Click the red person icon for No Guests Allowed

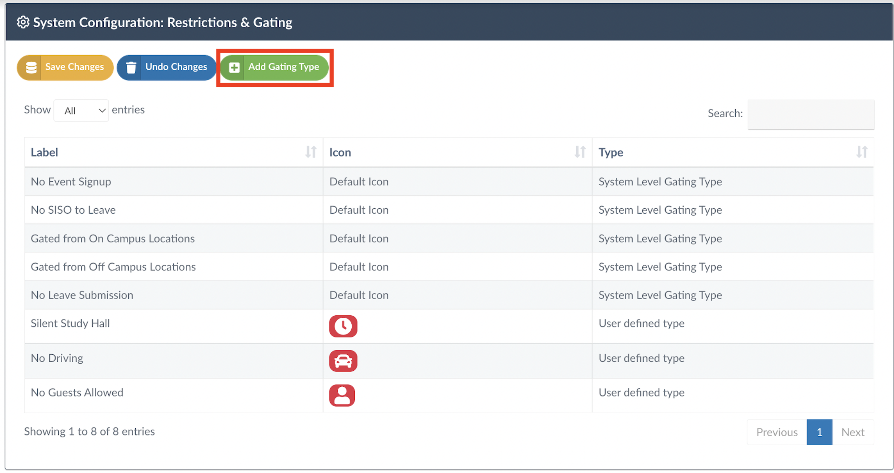[x=342, y=395]
